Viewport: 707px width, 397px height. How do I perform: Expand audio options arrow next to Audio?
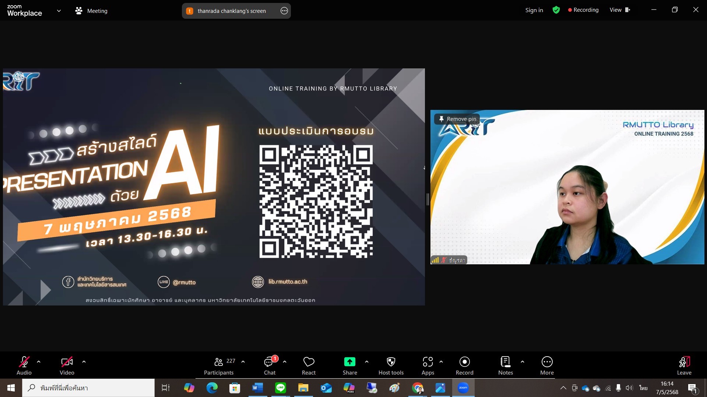[39, 362]
